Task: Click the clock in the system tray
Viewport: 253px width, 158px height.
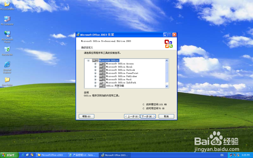Action: (246, 155)
